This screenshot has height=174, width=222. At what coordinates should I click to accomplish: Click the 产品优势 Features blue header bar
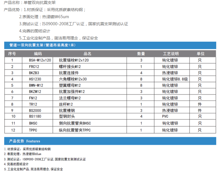pyautogui.click(x=110, y=141)
